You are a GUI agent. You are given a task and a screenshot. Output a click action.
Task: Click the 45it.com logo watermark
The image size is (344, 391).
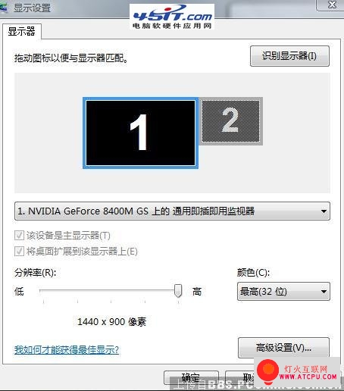point(172,17)
